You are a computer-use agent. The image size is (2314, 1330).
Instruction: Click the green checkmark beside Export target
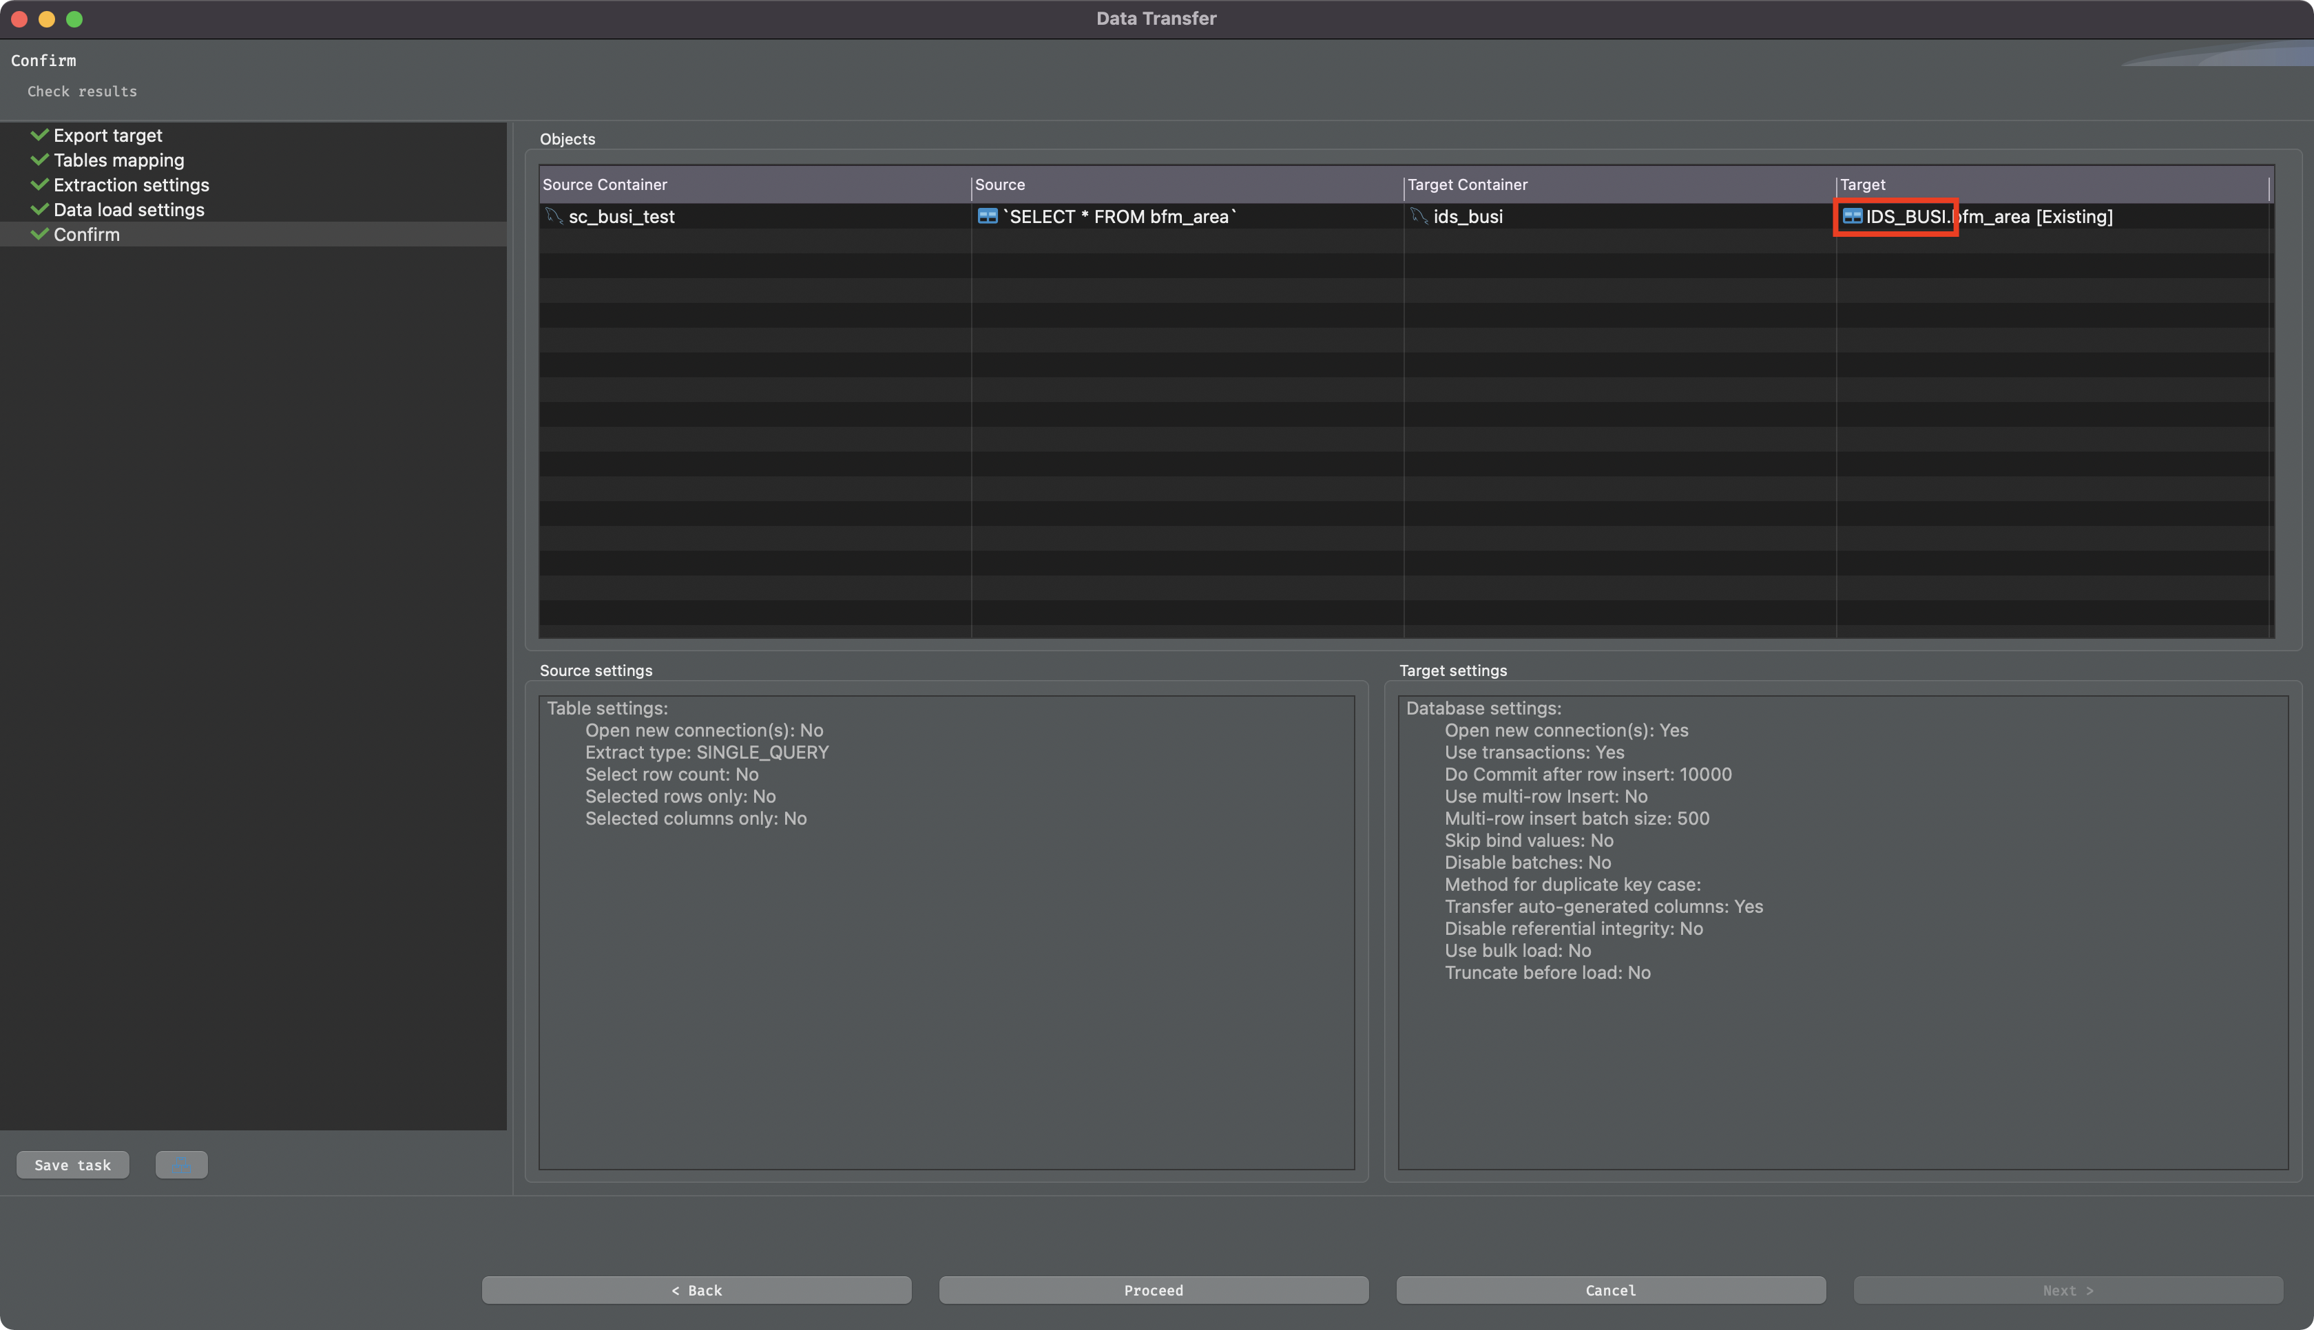point(39,134)
